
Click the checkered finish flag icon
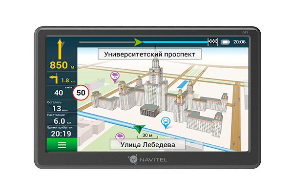[x=213, y=42]
